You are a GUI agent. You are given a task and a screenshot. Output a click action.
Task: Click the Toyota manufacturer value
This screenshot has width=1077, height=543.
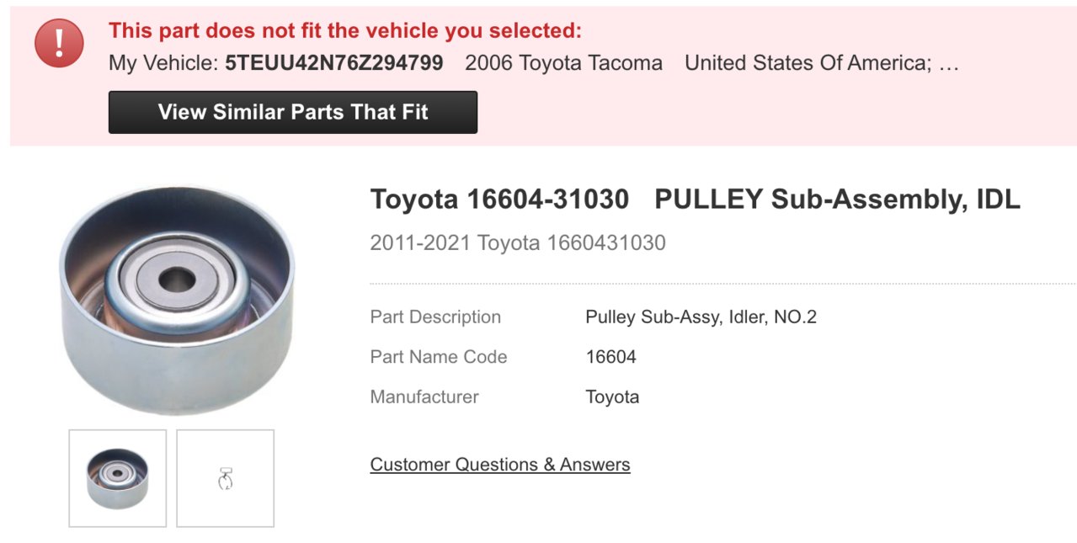612,397
